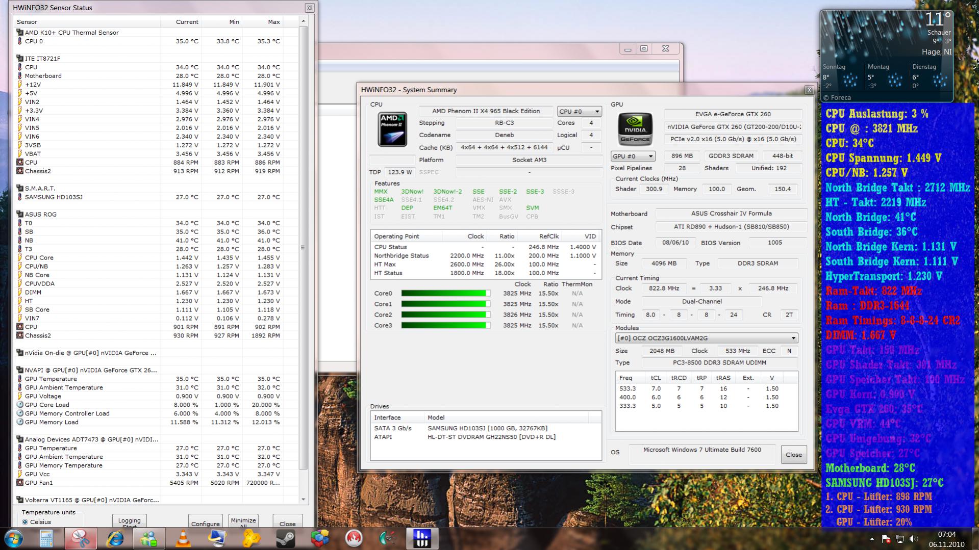Click the multicolored cubes taskbar icon
The height and width of the screenshot is (550, 979).
pyautogui.click(x=320, y=538)
